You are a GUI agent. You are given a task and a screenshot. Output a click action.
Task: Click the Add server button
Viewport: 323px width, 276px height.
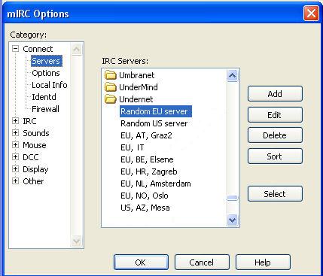[275, 94]
